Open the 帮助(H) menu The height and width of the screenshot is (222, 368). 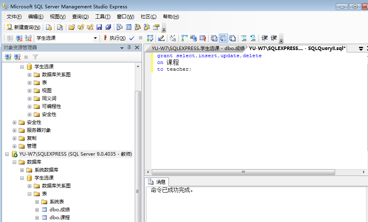click(x=171, y=17)
